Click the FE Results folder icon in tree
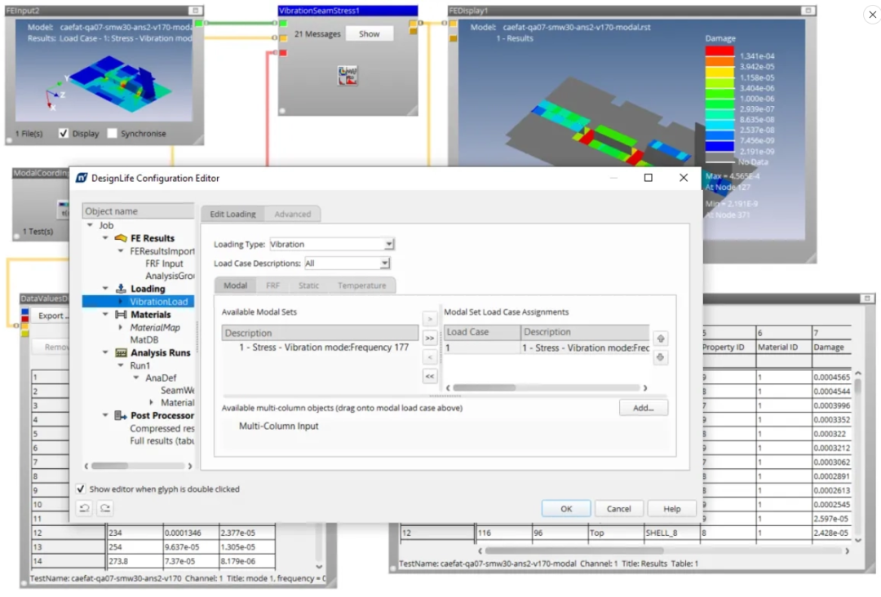881x597 pixels. point(120,238)
